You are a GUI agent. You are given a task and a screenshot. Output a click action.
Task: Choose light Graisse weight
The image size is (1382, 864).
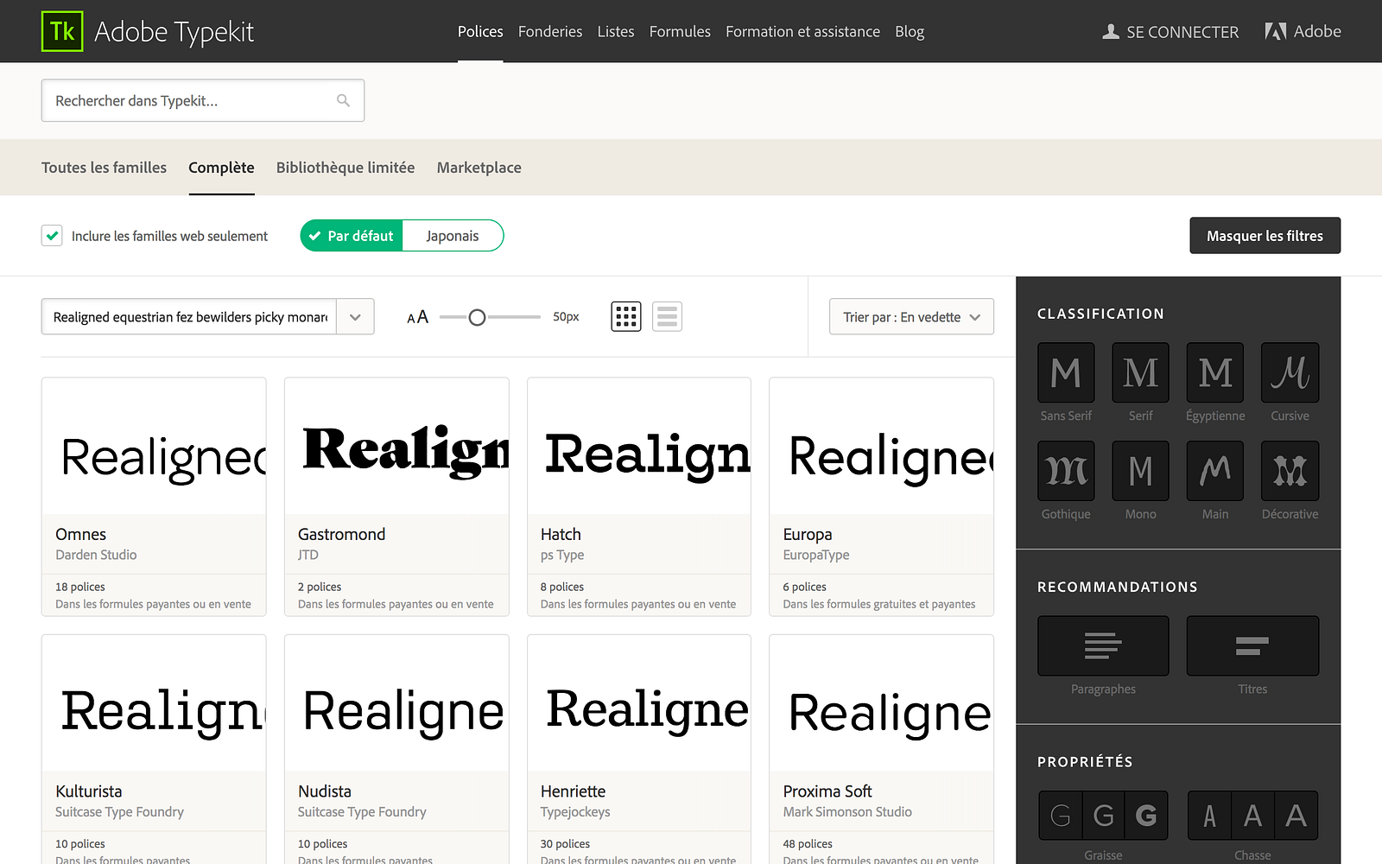[1061, 816]
